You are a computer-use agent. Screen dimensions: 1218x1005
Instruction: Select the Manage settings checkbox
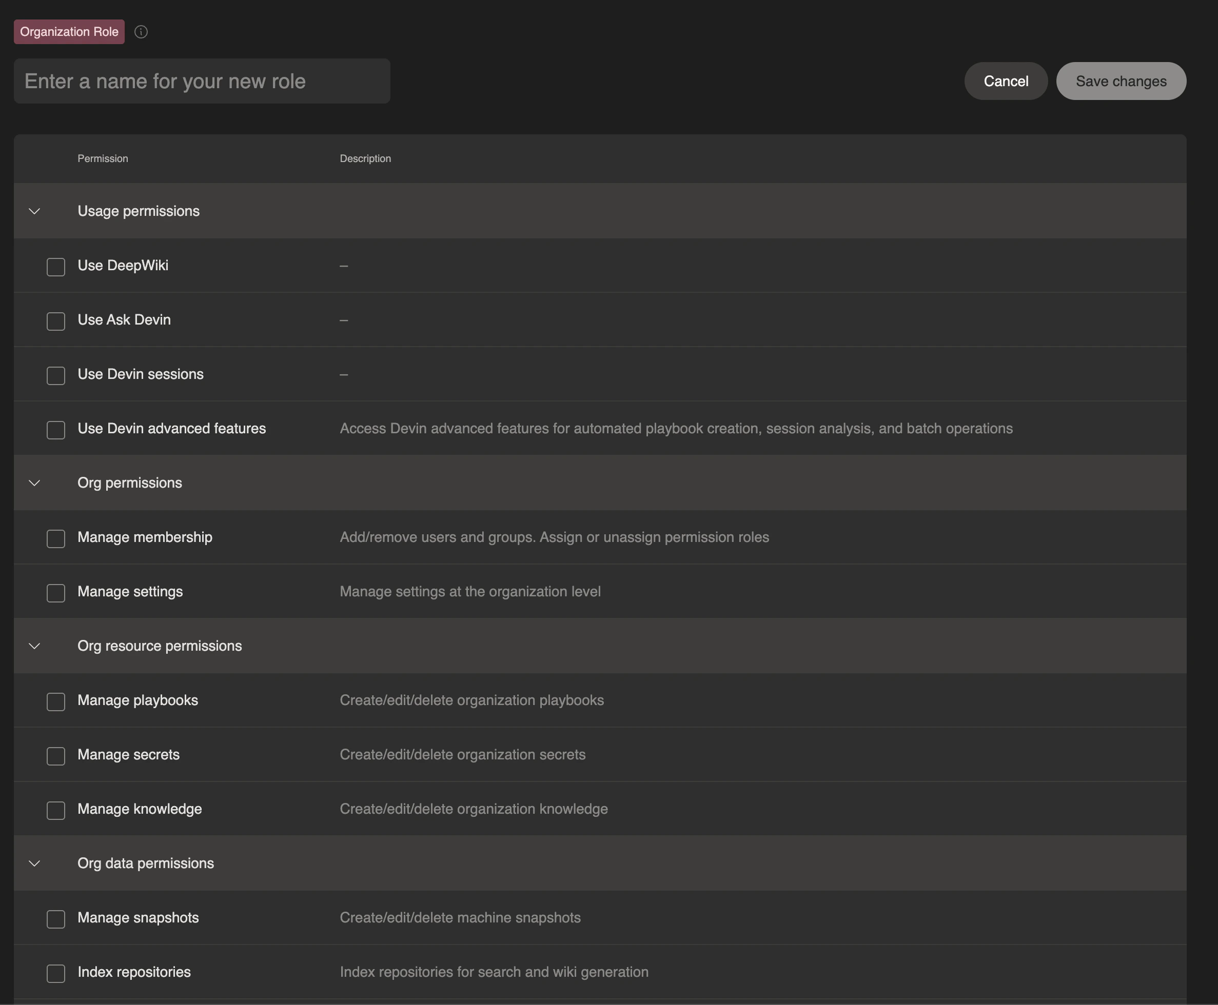[x=55, y=593]
